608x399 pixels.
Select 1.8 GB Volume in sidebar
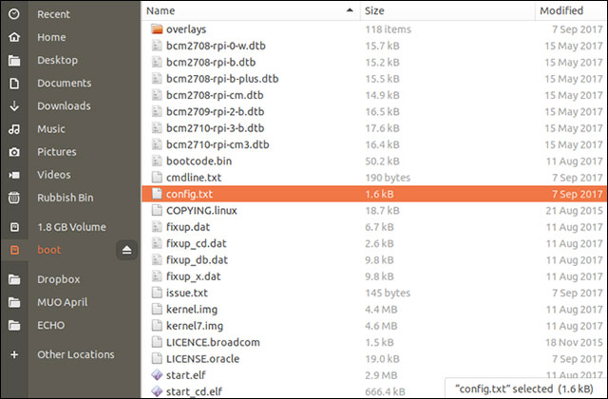(72, 227)
